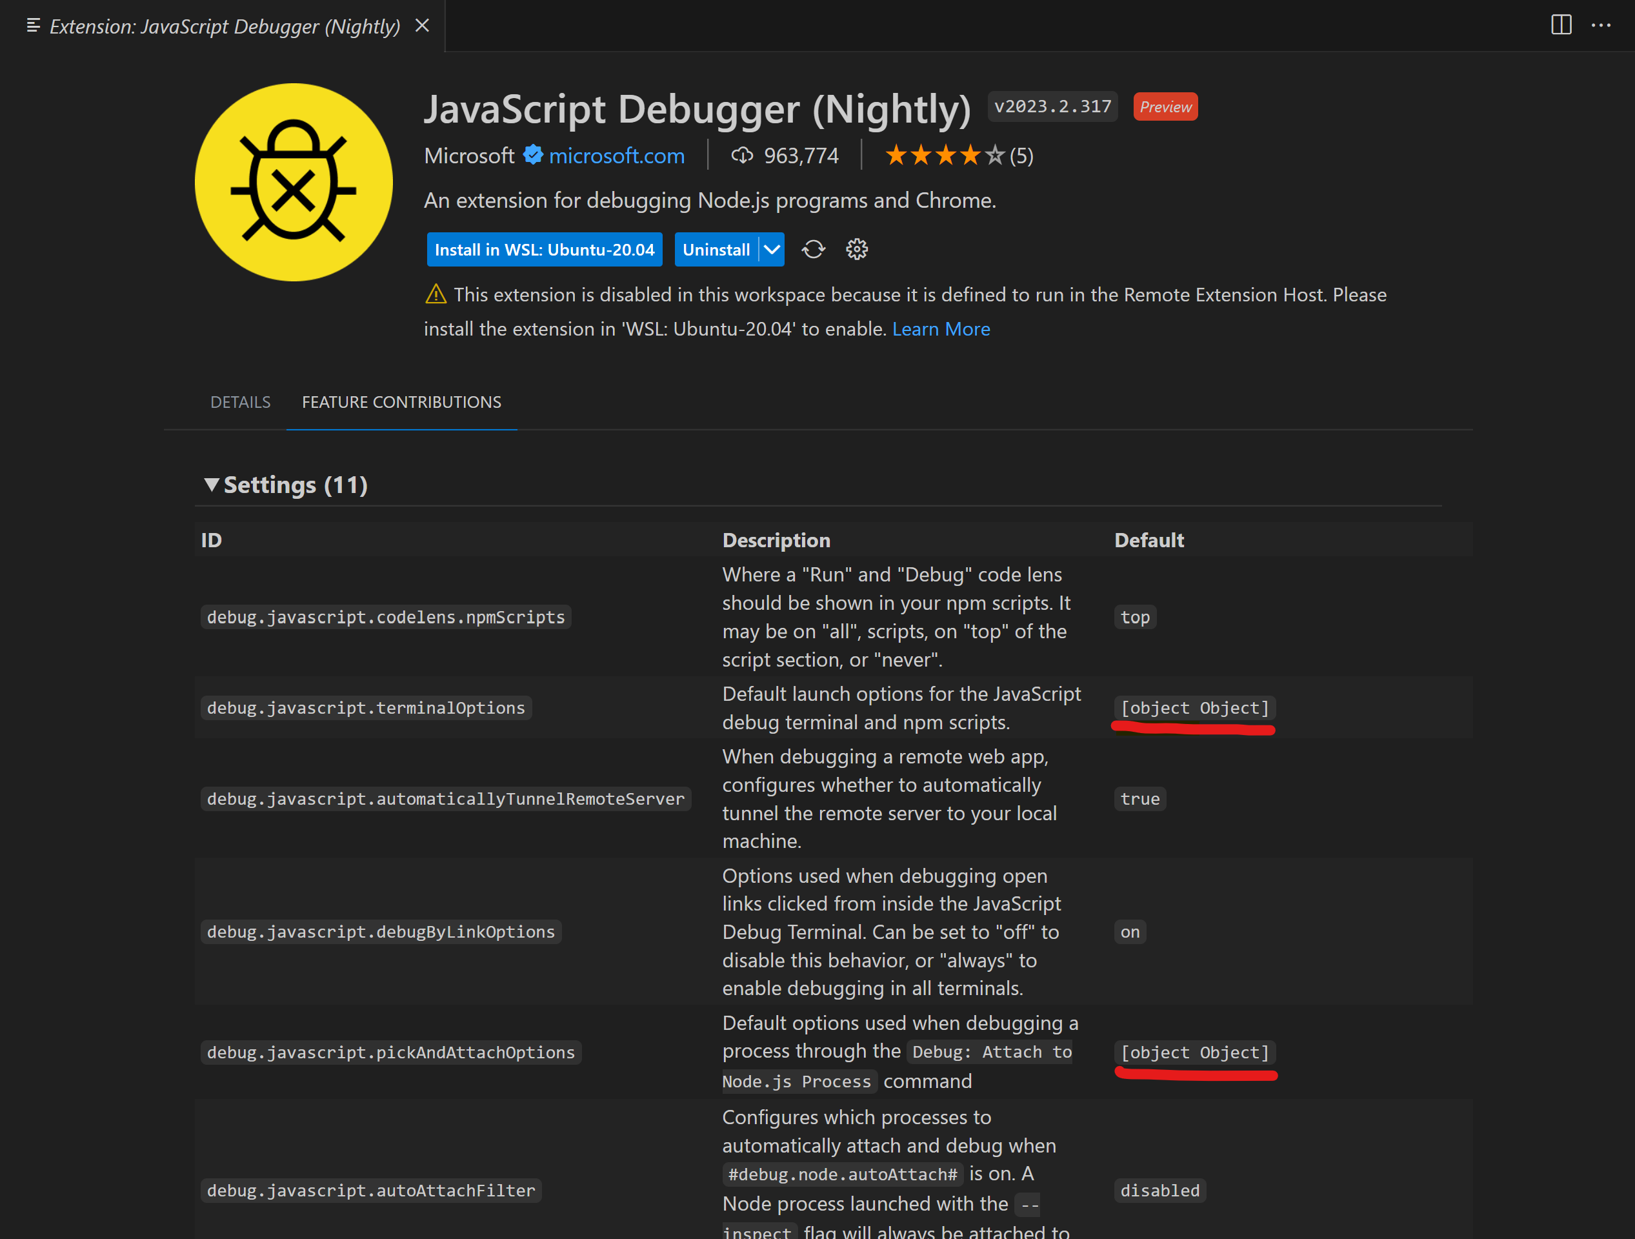Open the Learn More link
The image size is (1635, 1239).
tap(941, 328)
